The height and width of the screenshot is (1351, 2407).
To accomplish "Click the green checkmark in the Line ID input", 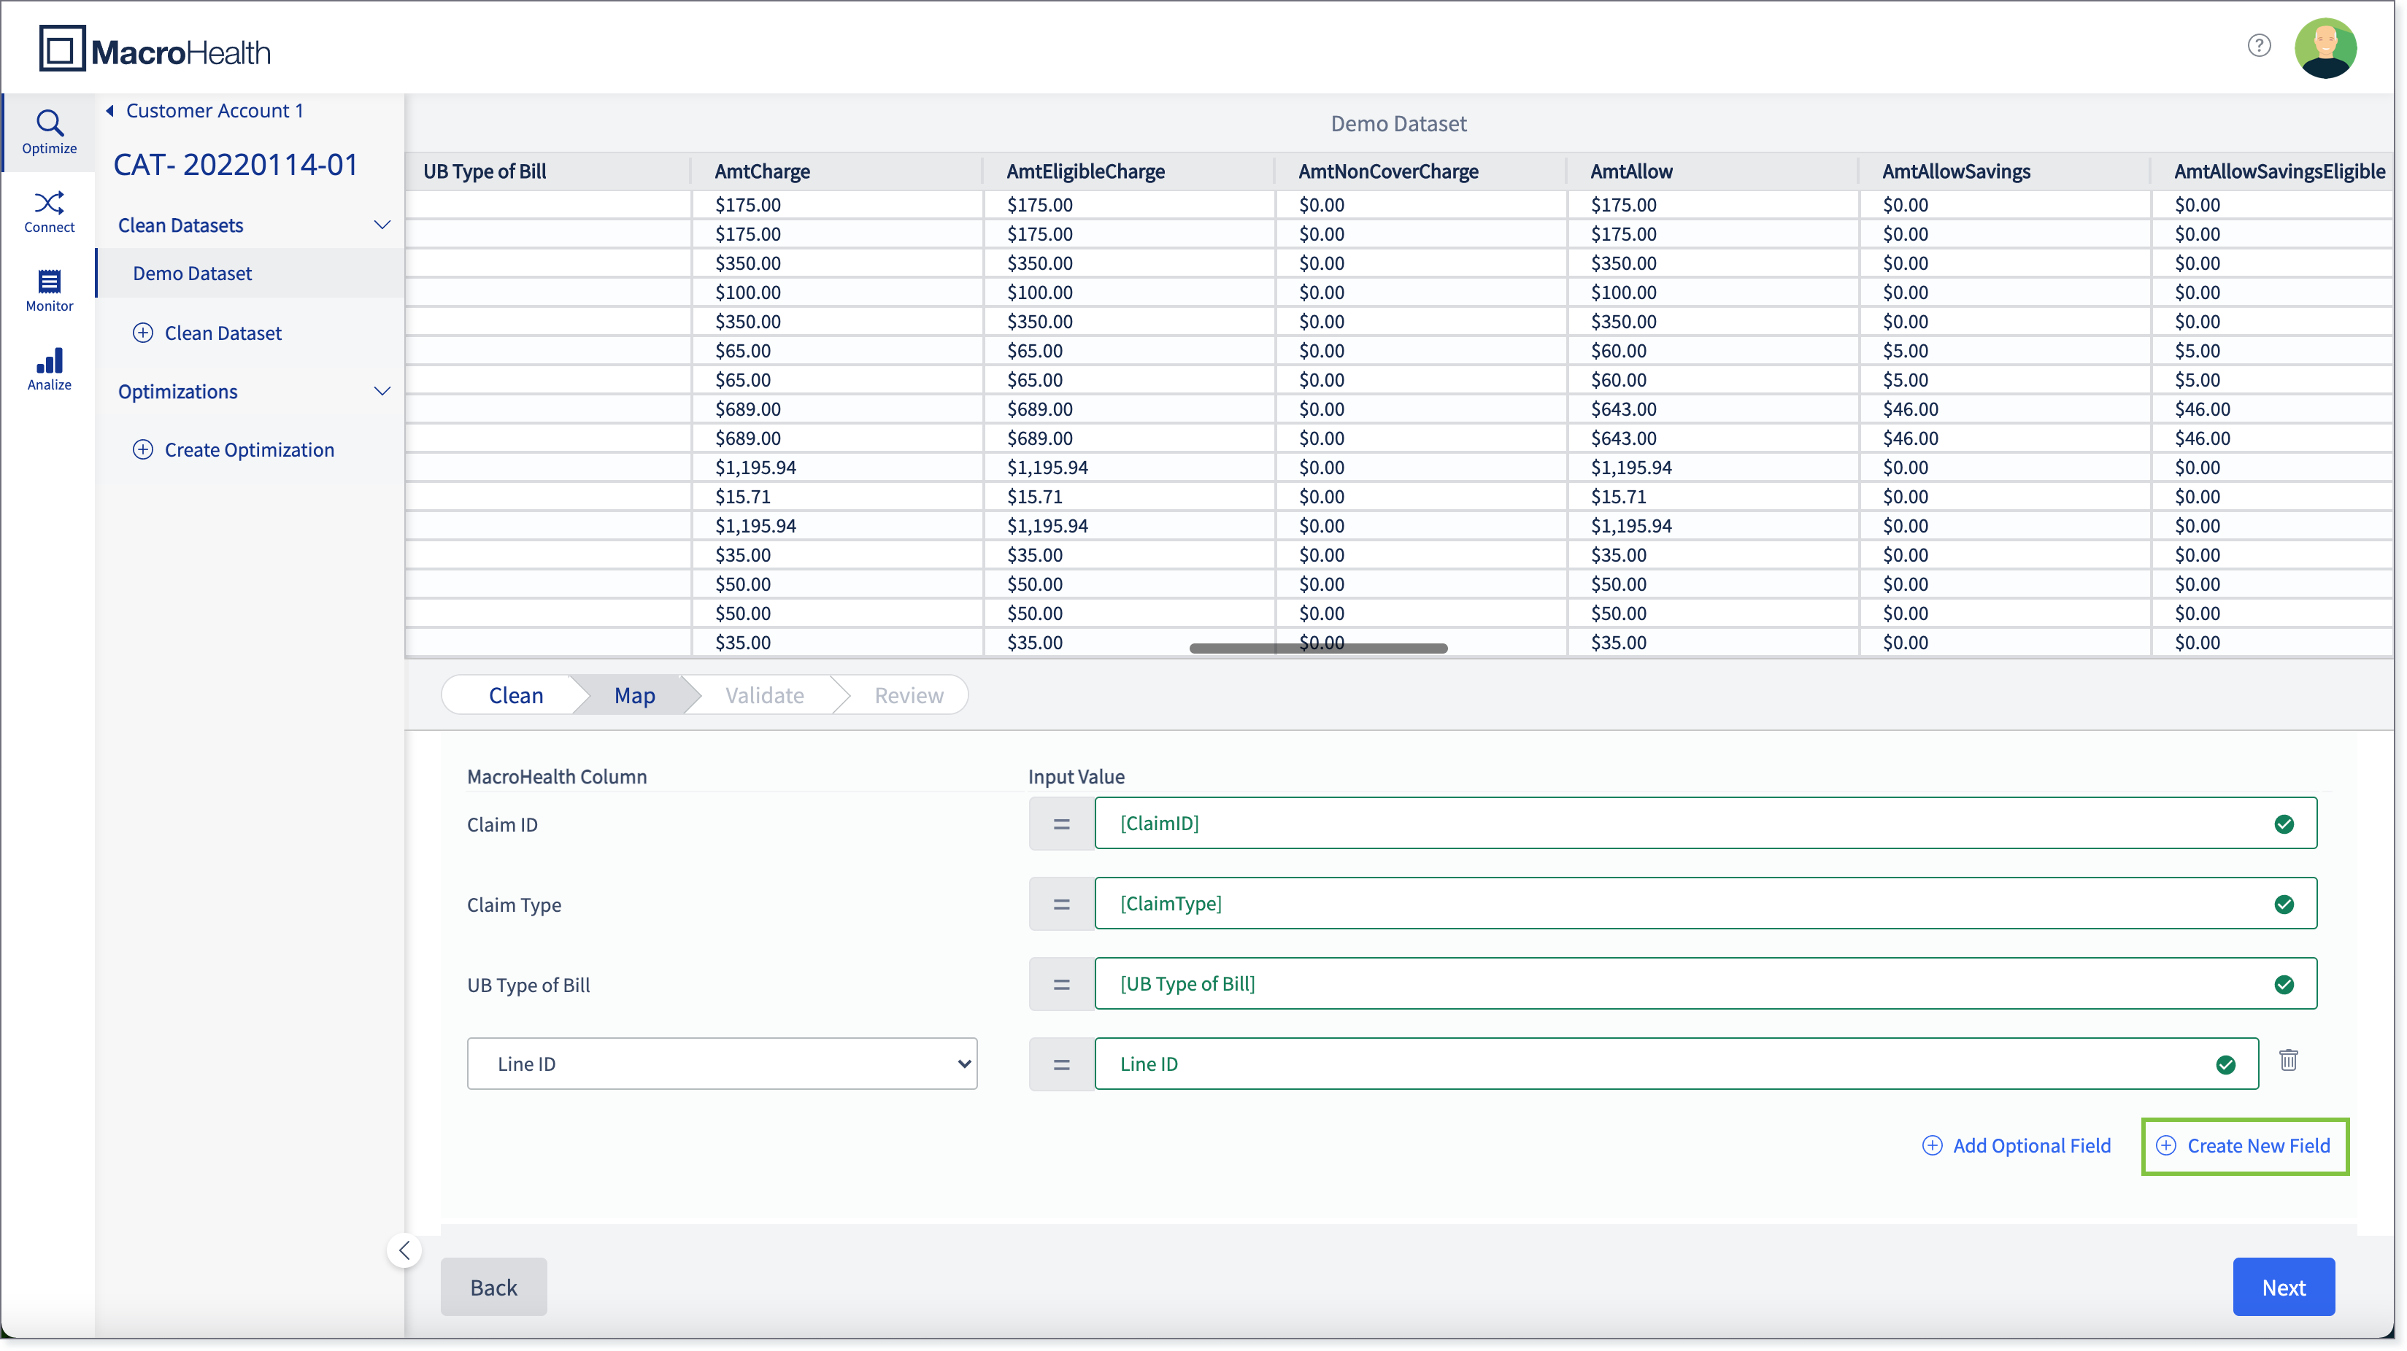I will (x=2226, y=1064).
